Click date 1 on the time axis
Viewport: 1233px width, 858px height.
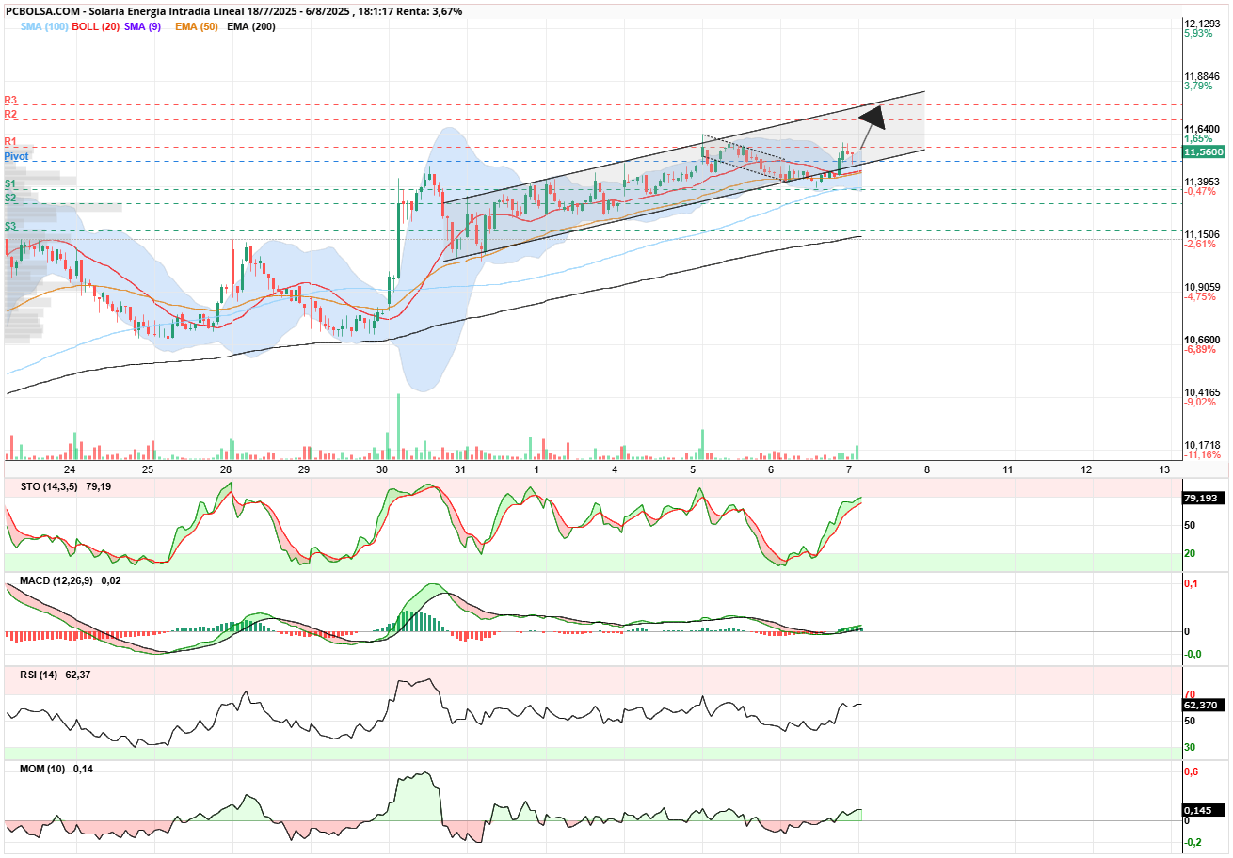click(x=536, y=469)
